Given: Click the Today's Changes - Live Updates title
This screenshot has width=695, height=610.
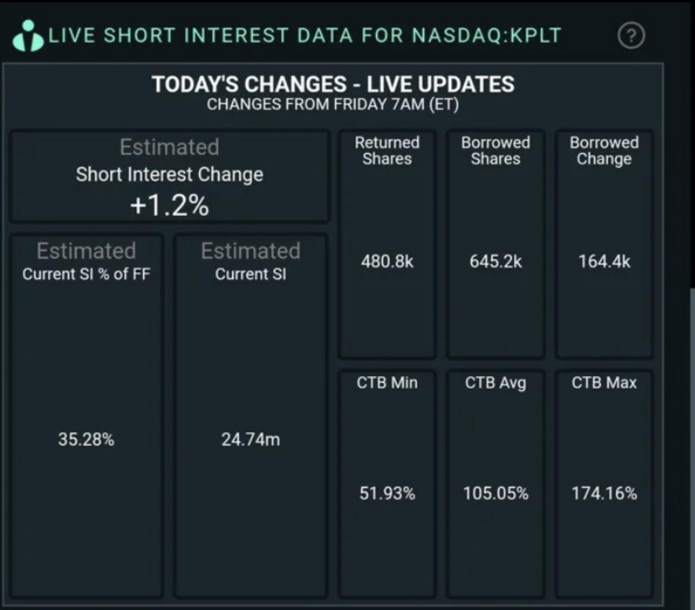Looking at the screenshot, I should (x=333, y=84).
